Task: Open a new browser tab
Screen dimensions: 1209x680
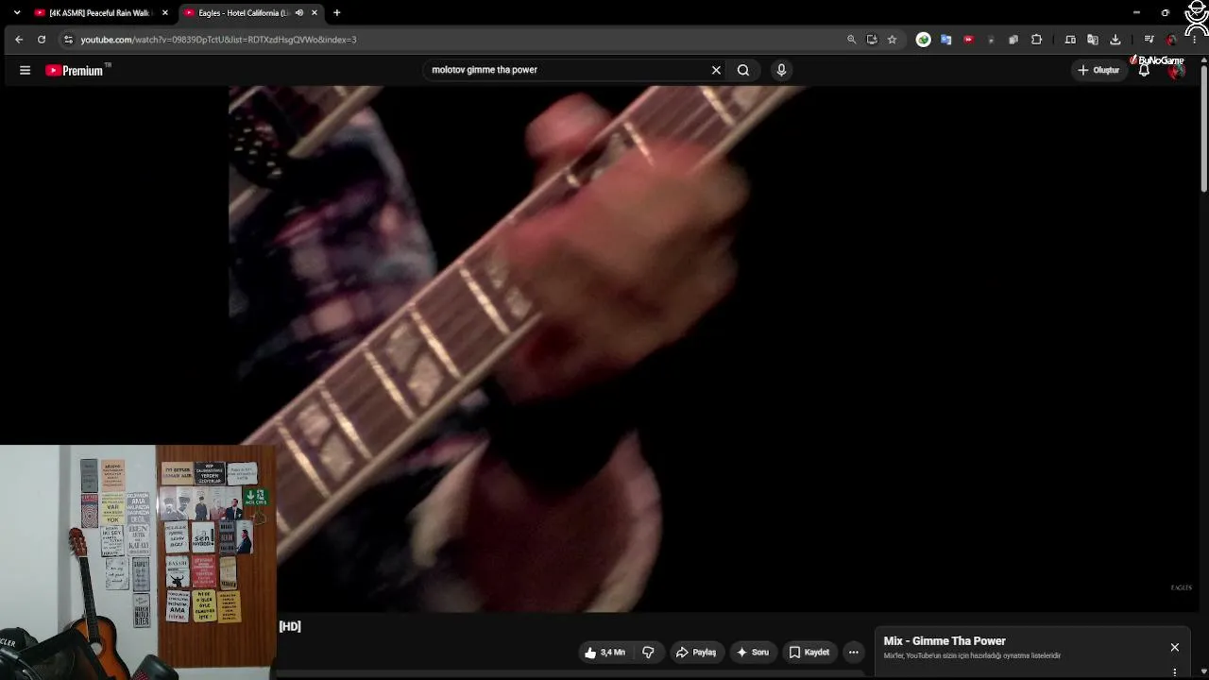Action: 336,13
